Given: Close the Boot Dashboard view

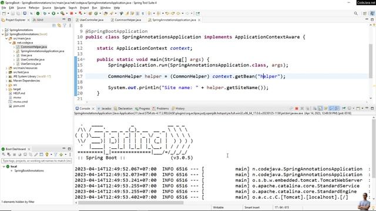Looking at the screenshot, I should point(29,149).
